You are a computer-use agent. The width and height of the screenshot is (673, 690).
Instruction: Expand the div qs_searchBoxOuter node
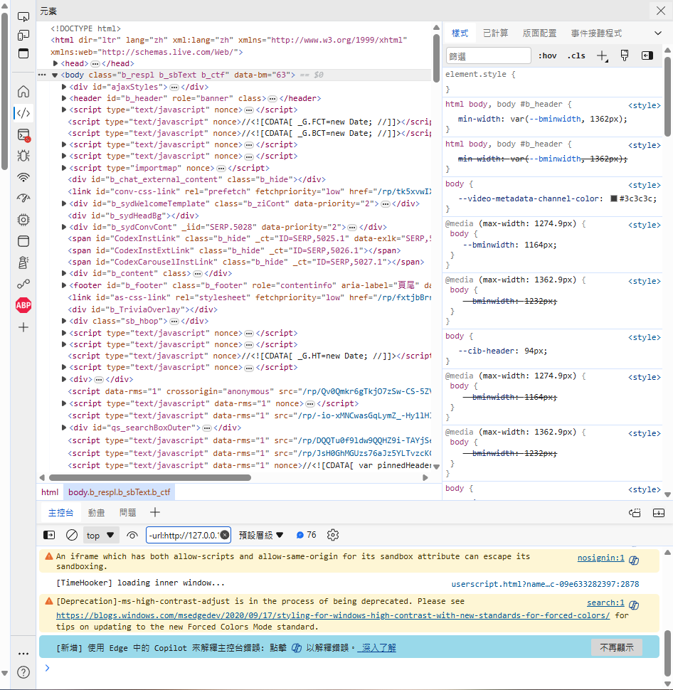point(64,428)
